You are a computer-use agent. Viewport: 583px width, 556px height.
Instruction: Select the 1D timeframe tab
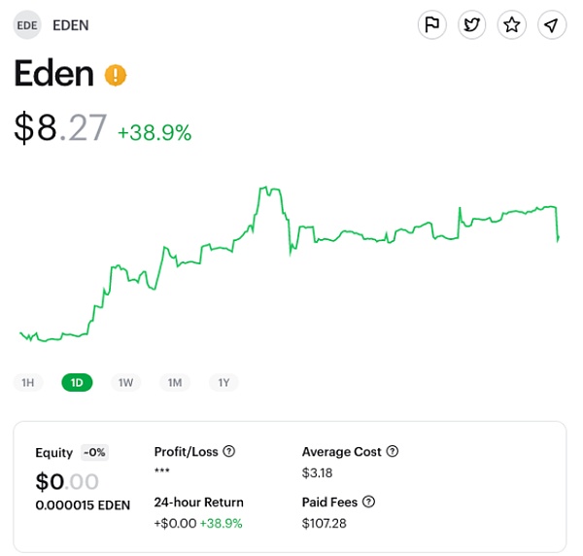77,383
